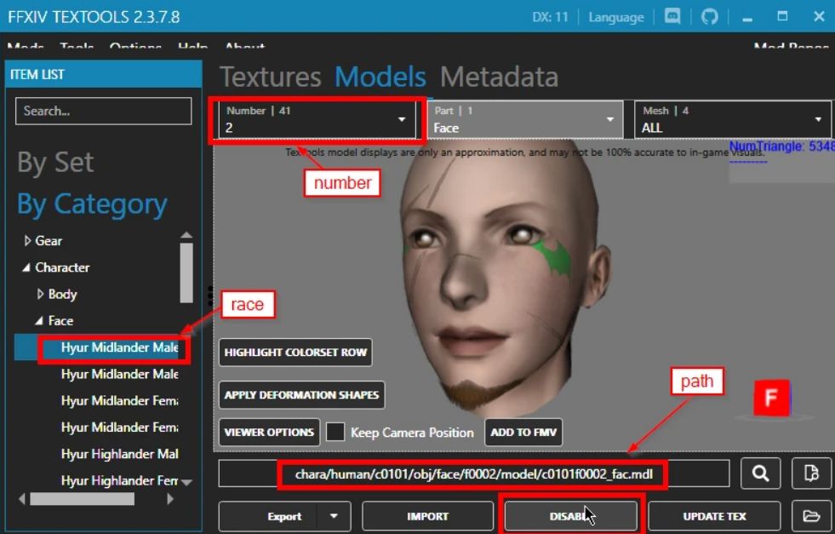Switch item list to By Set
Image resolution: width=835 pixels, height=534 pixels.
[x=55, y=162]
